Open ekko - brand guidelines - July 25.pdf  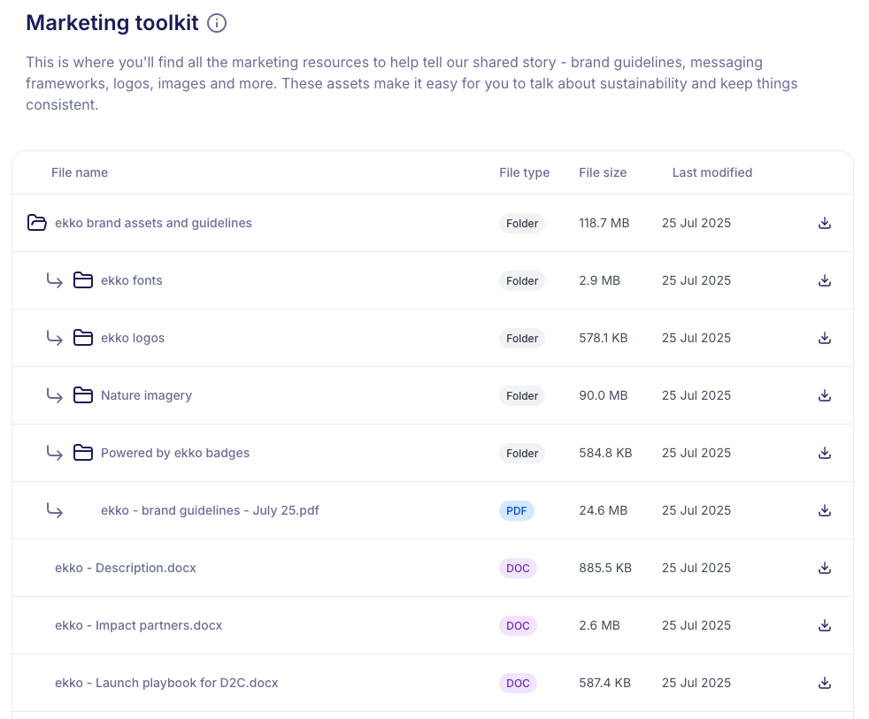(210, 510)
